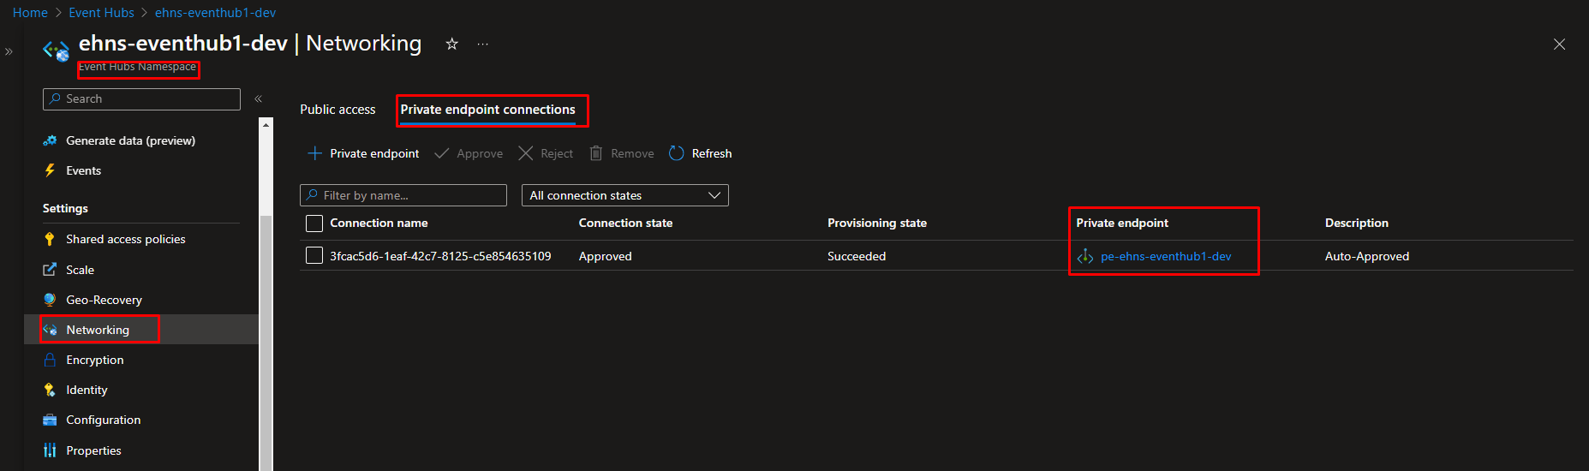Click the Scale icon in sidebar

click(50, 270)
